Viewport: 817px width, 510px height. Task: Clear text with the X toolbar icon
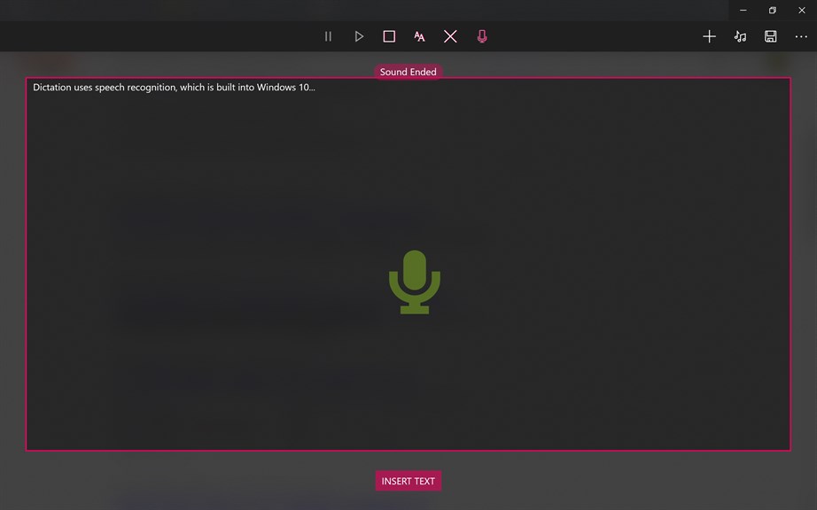(x=450, y=36)
